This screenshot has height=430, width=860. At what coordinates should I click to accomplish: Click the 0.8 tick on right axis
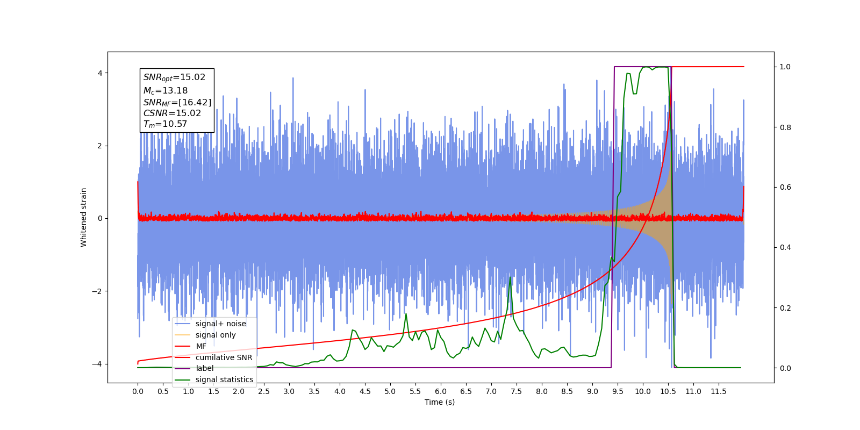[785, 127]
